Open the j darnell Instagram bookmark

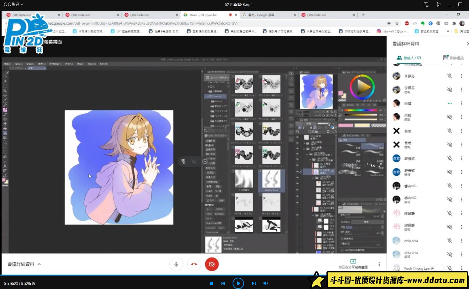point(393,31)
